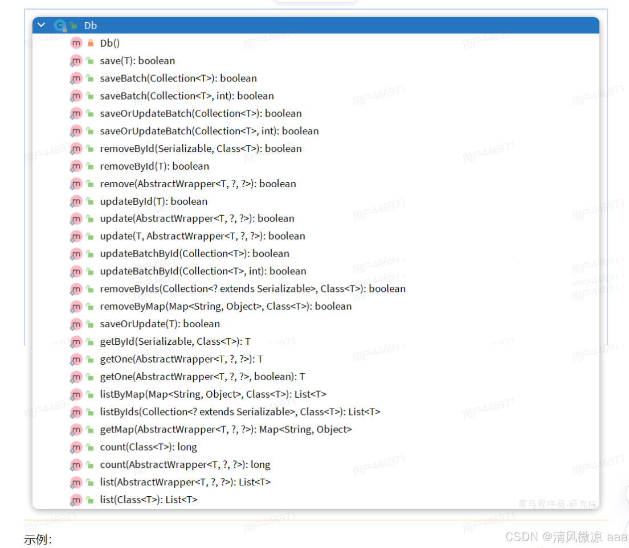Image resolution: width=629 pixels, height=548 pixels.
Task: Click the method icon for save(T): boolean
Action: click(76, 60)
